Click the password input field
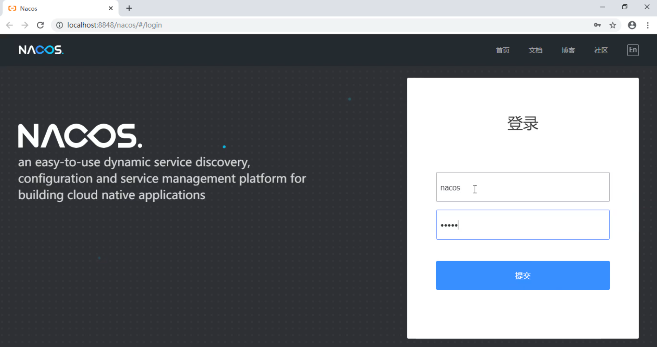The width and height of the screenshot is (657, 347). (523, 225)
